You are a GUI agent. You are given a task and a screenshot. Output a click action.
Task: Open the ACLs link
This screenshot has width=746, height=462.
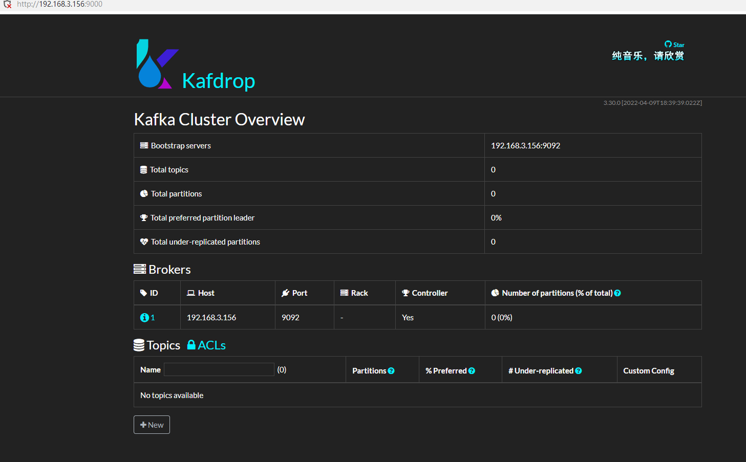click(x=211, y=345)
